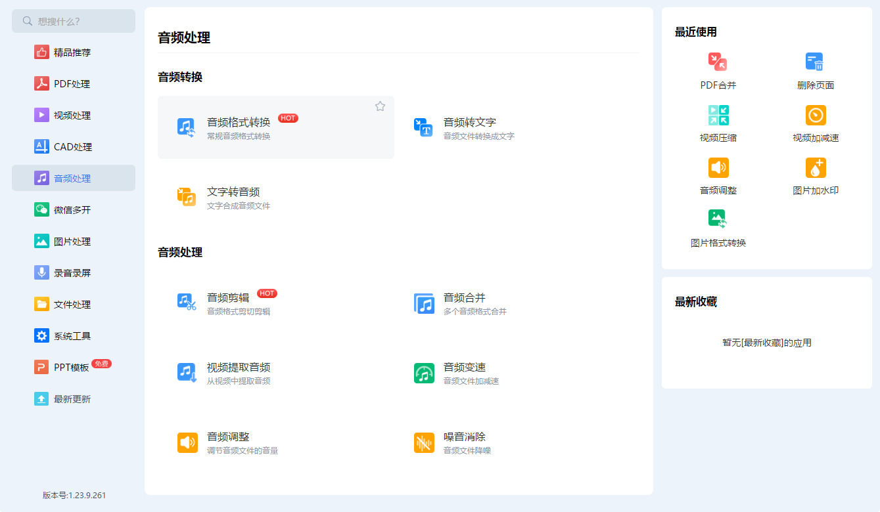Open 文件处理 in the sidebar
Image resolution: width=880 pixels, height=512 pixels.
tap(74, 305)
